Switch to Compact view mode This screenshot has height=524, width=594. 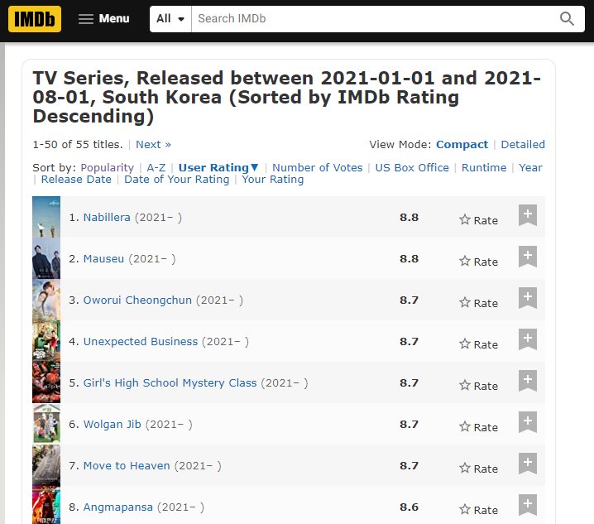462,145
